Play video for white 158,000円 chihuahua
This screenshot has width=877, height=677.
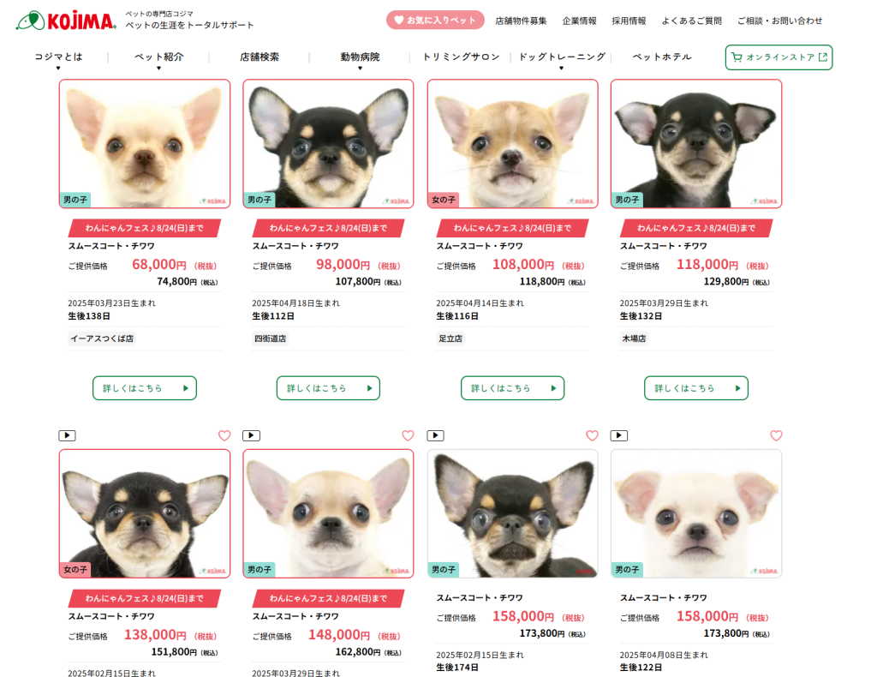[x=618, y=435]
